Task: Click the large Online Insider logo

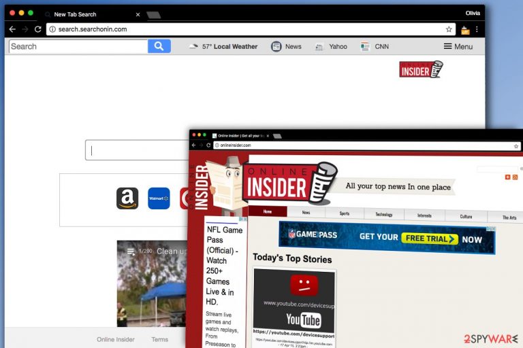Action: (x=289, y=184)
